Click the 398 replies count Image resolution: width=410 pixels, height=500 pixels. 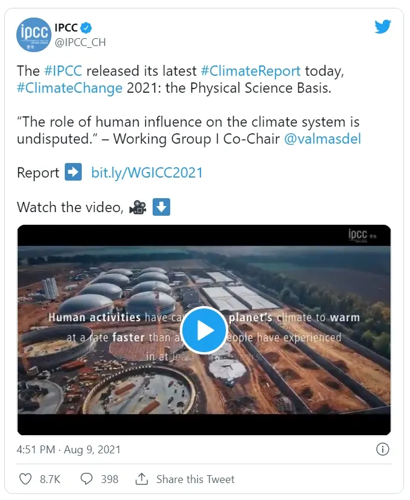point(110,479)
